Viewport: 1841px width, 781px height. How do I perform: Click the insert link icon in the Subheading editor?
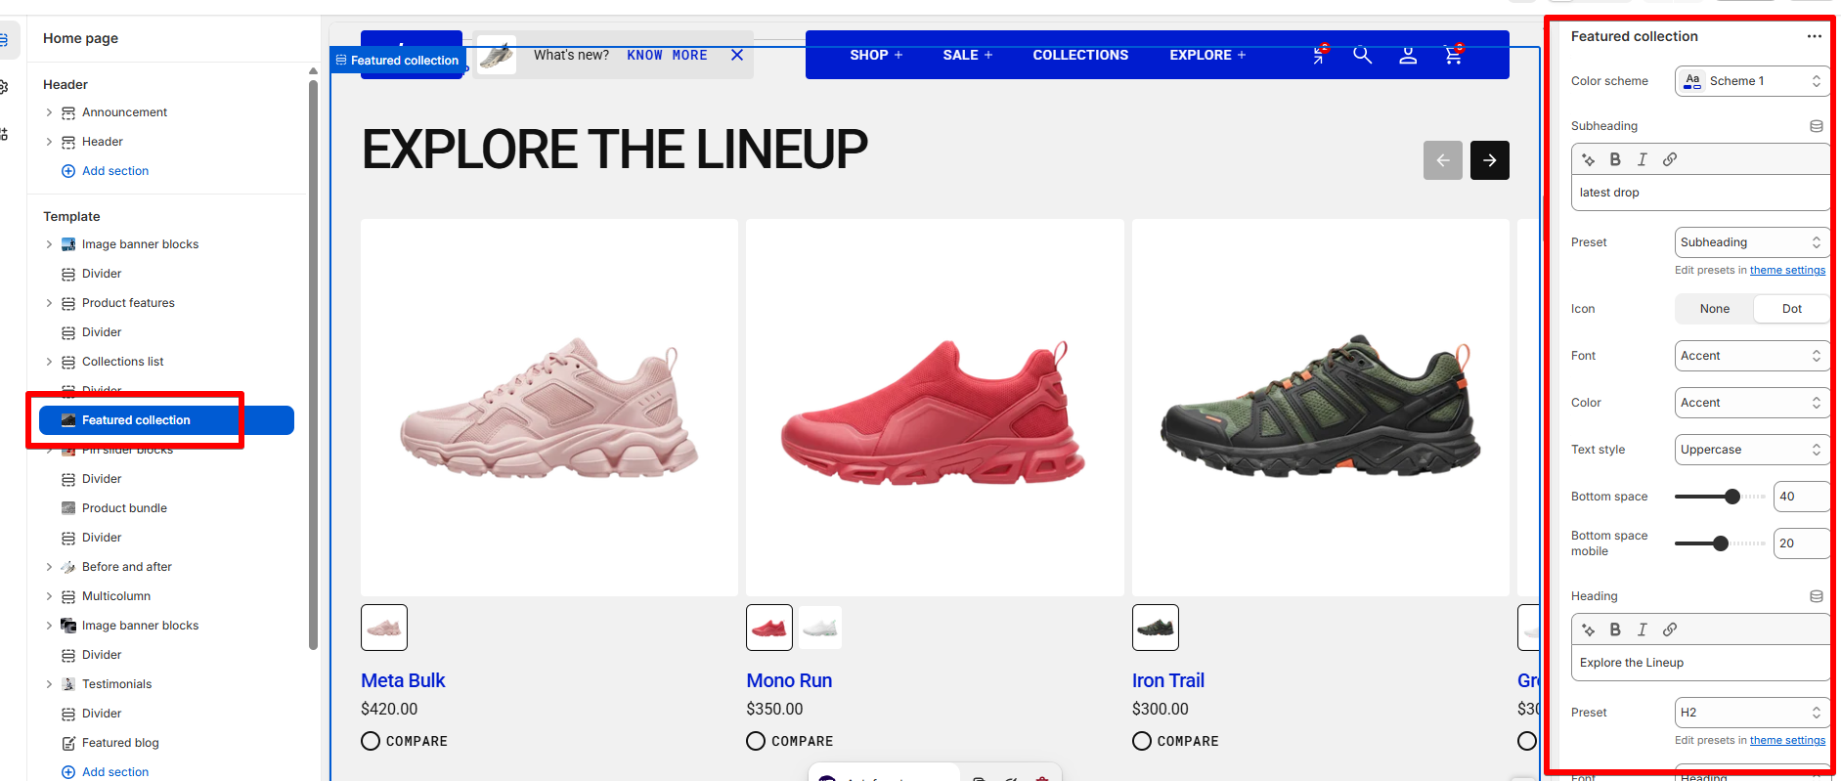pos(1670,159)
